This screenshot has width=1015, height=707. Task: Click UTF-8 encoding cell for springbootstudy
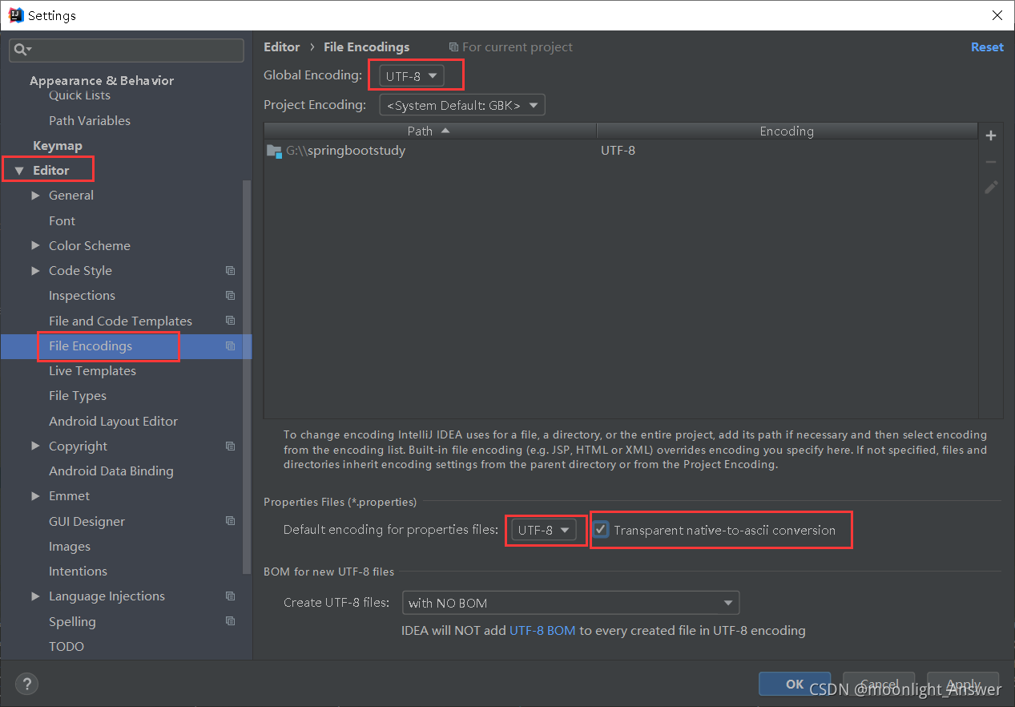618,150
